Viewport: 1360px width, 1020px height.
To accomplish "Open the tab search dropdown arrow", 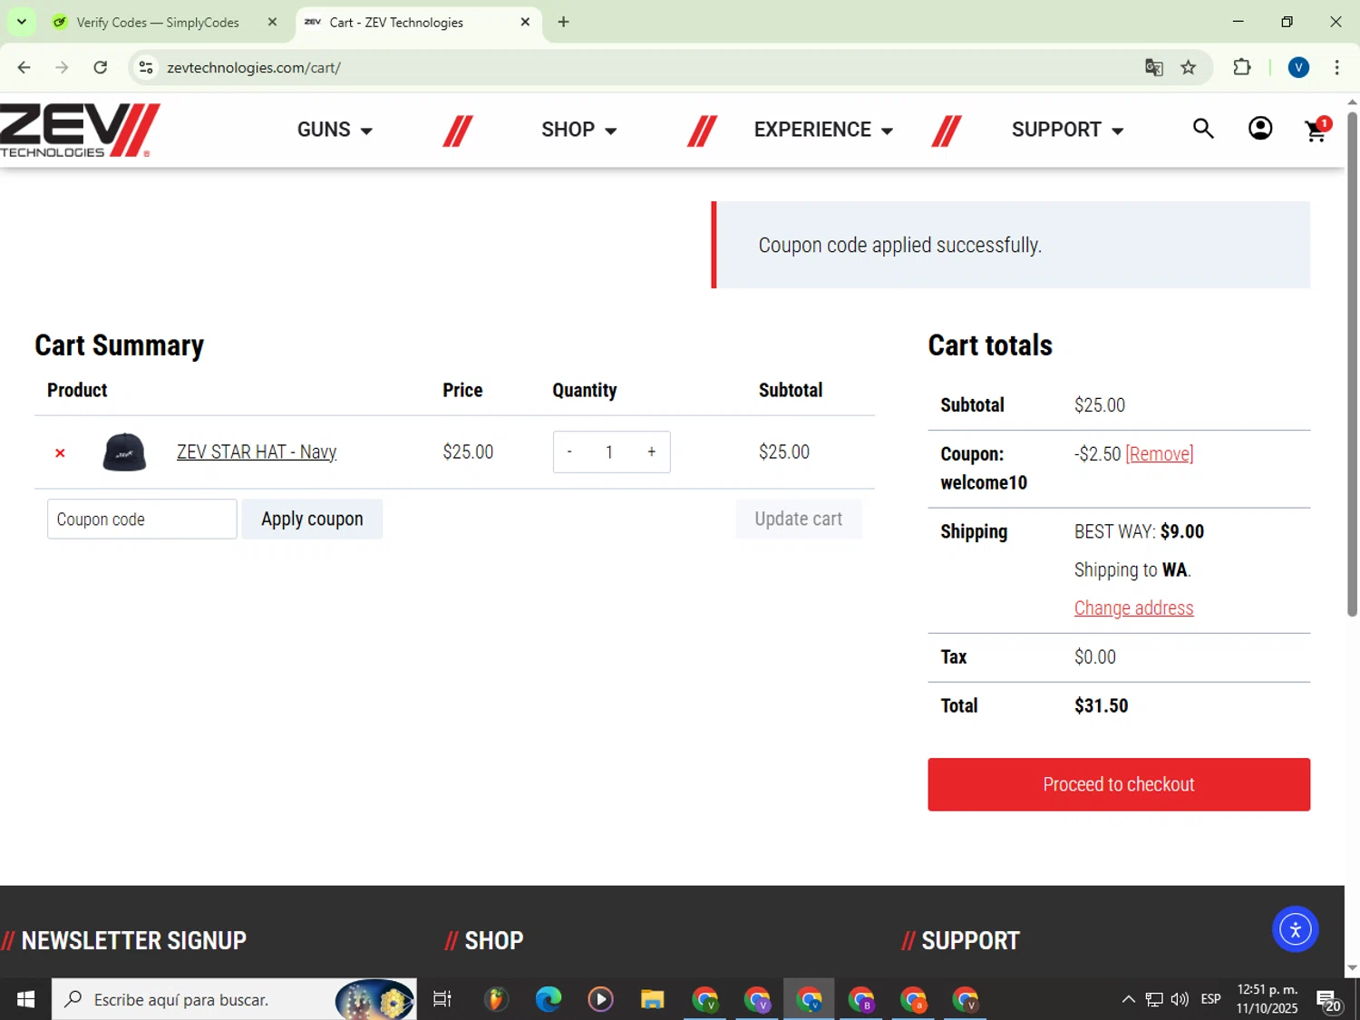I will (22, 22).
